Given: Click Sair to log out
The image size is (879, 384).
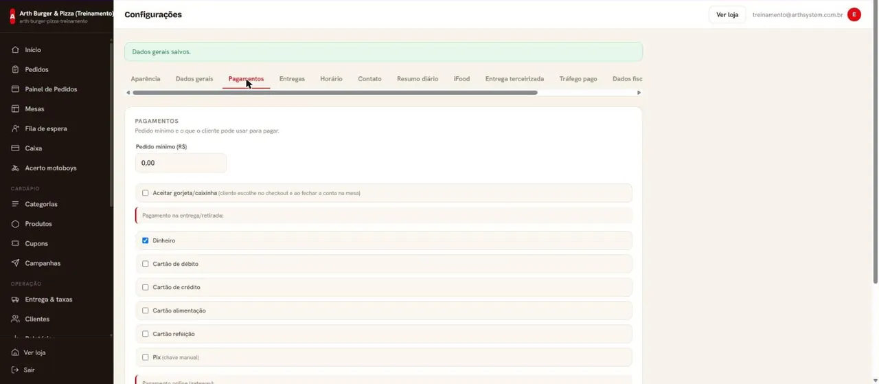Looking at the screenshot, I should pos(29,370).
